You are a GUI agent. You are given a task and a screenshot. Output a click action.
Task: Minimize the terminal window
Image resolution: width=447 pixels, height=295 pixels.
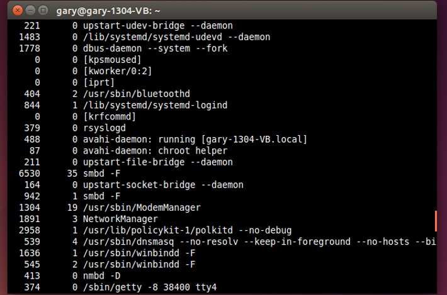click(x=30, y=11)
